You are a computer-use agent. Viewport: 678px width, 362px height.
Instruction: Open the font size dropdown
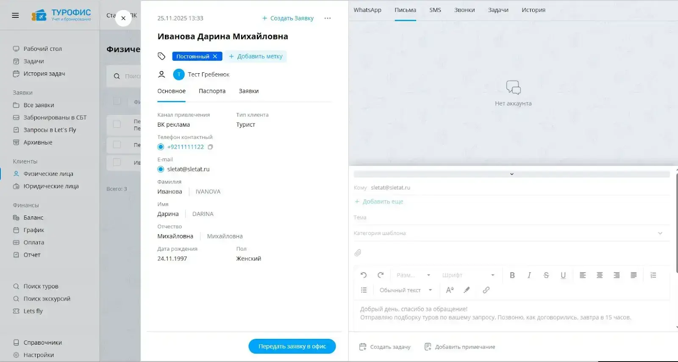[x=413, y=275]
